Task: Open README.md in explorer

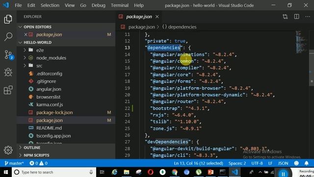Action: coord(49,128)
